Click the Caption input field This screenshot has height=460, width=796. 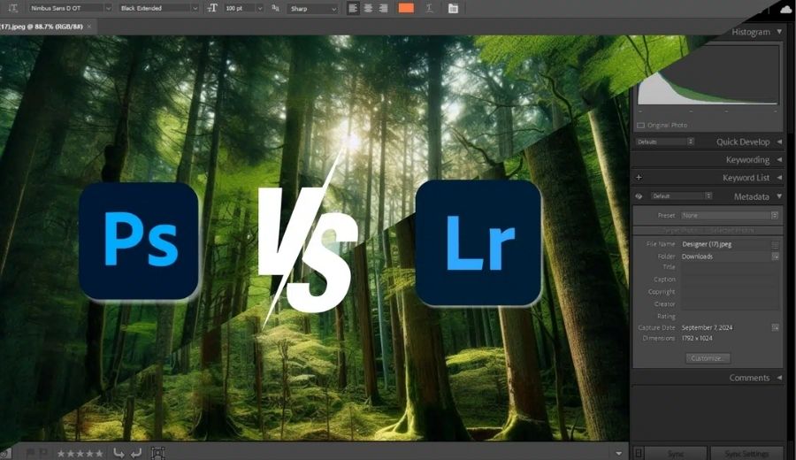[730, 280]
